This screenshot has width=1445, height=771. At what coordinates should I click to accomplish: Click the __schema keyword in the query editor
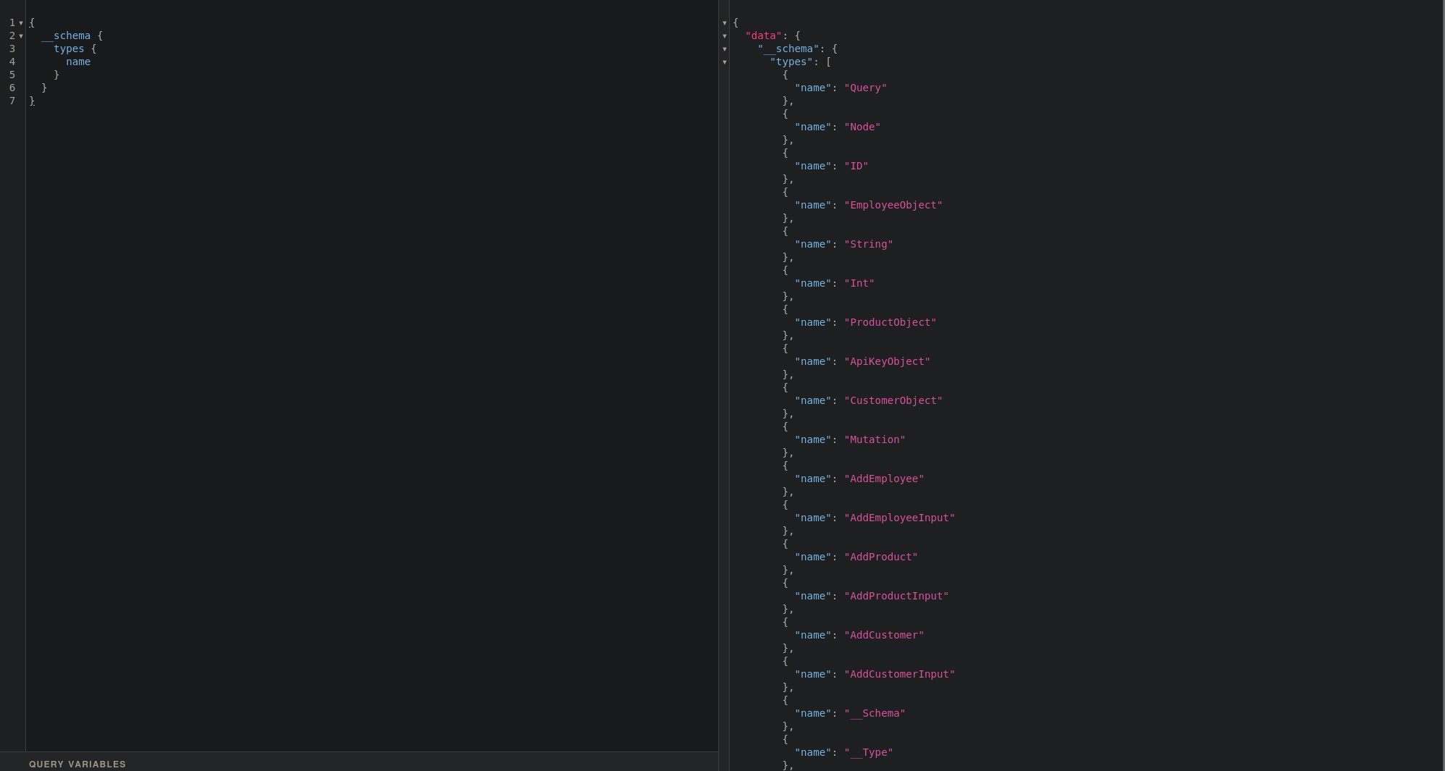66,35
